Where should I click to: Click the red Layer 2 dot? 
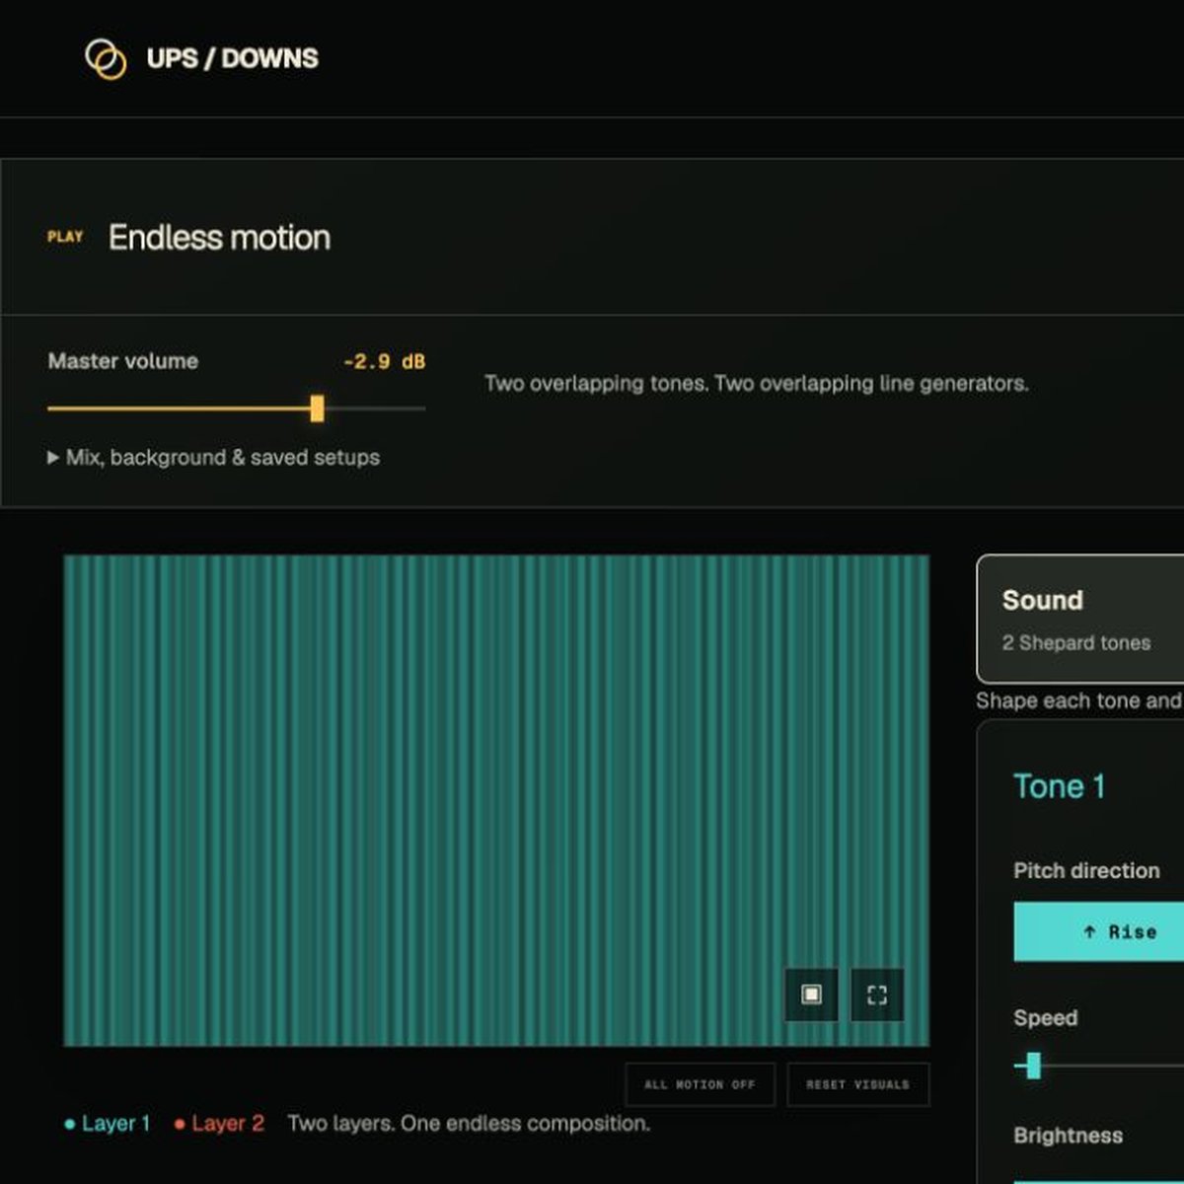click(180, 1124)
